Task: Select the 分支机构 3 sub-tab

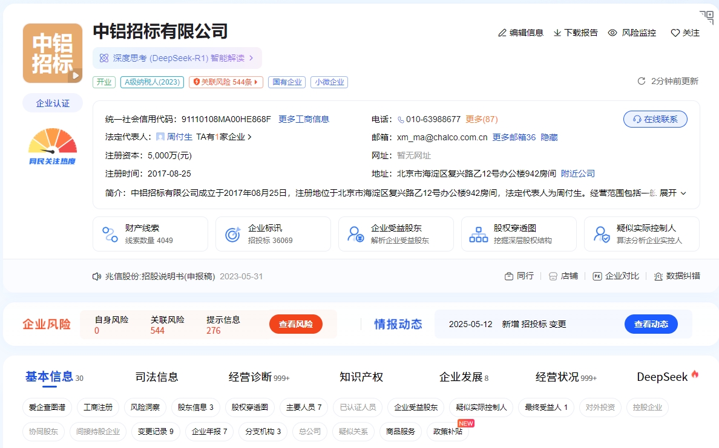Action: pyautogui.click(x=263, y=432)
